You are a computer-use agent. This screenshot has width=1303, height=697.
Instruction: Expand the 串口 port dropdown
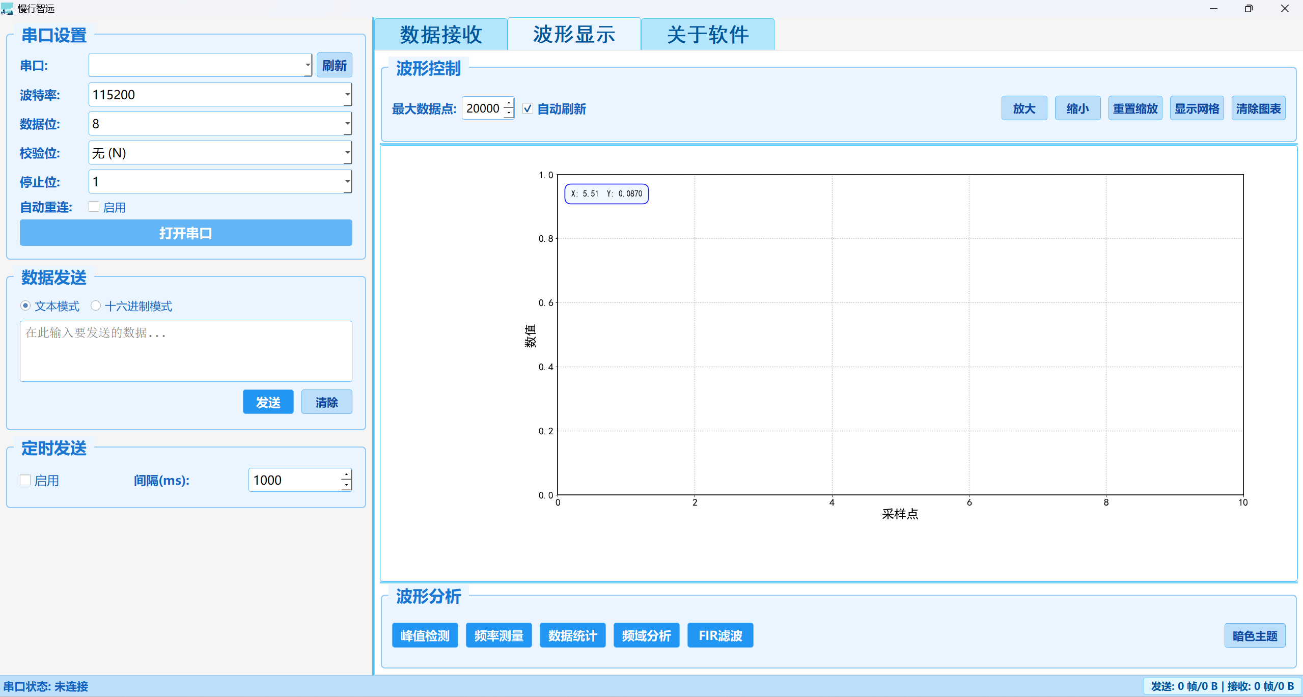tap(308, 65)
